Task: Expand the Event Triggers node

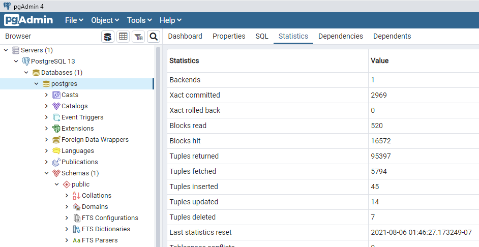Action: pos(46,117)
